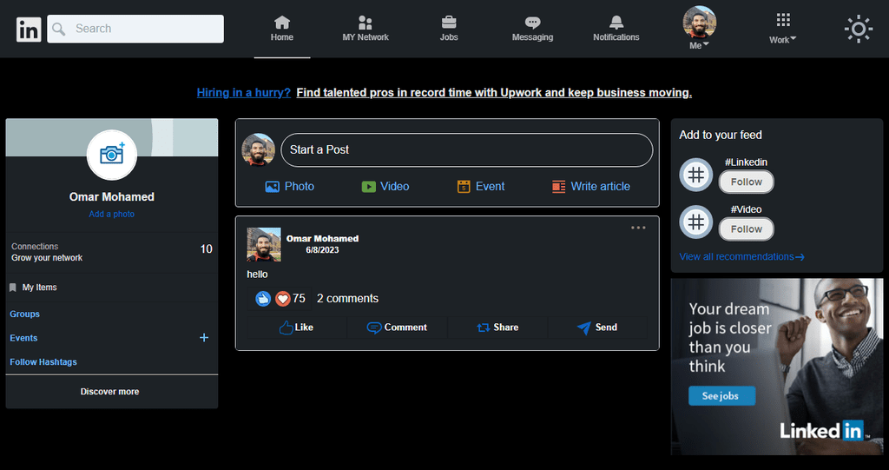The width and height of the screenshot is (889, 470).
Task: Click the post author name Omar Mohamed
Action: click(322, 238)
